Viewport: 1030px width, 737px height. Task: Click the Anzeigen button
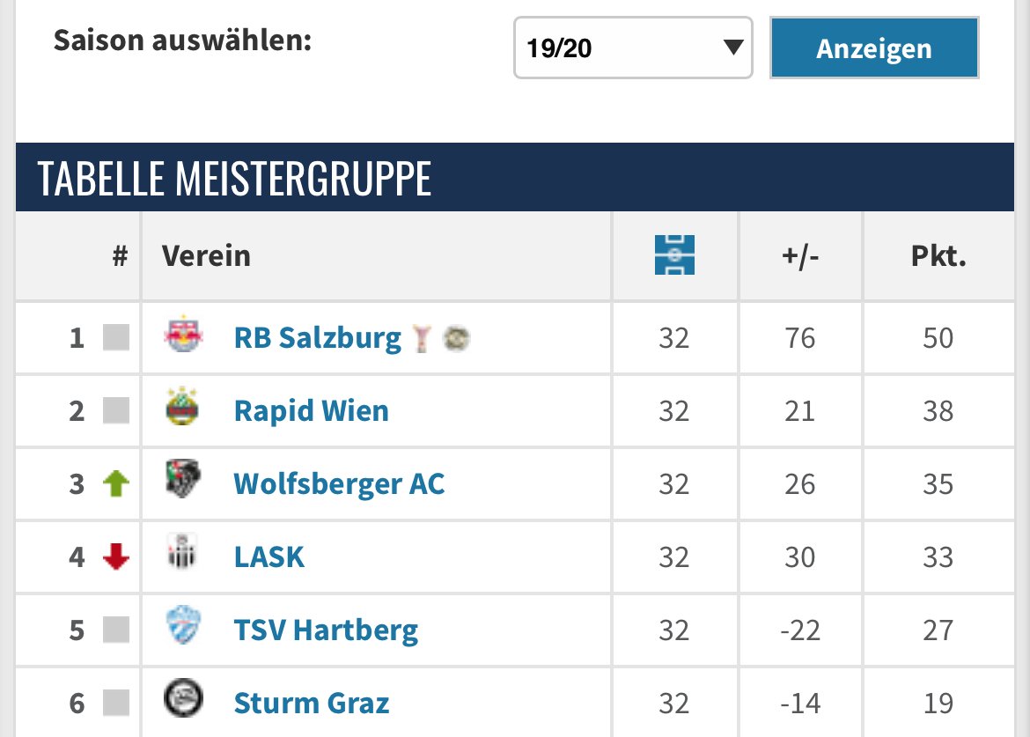(x=874, y=48)
